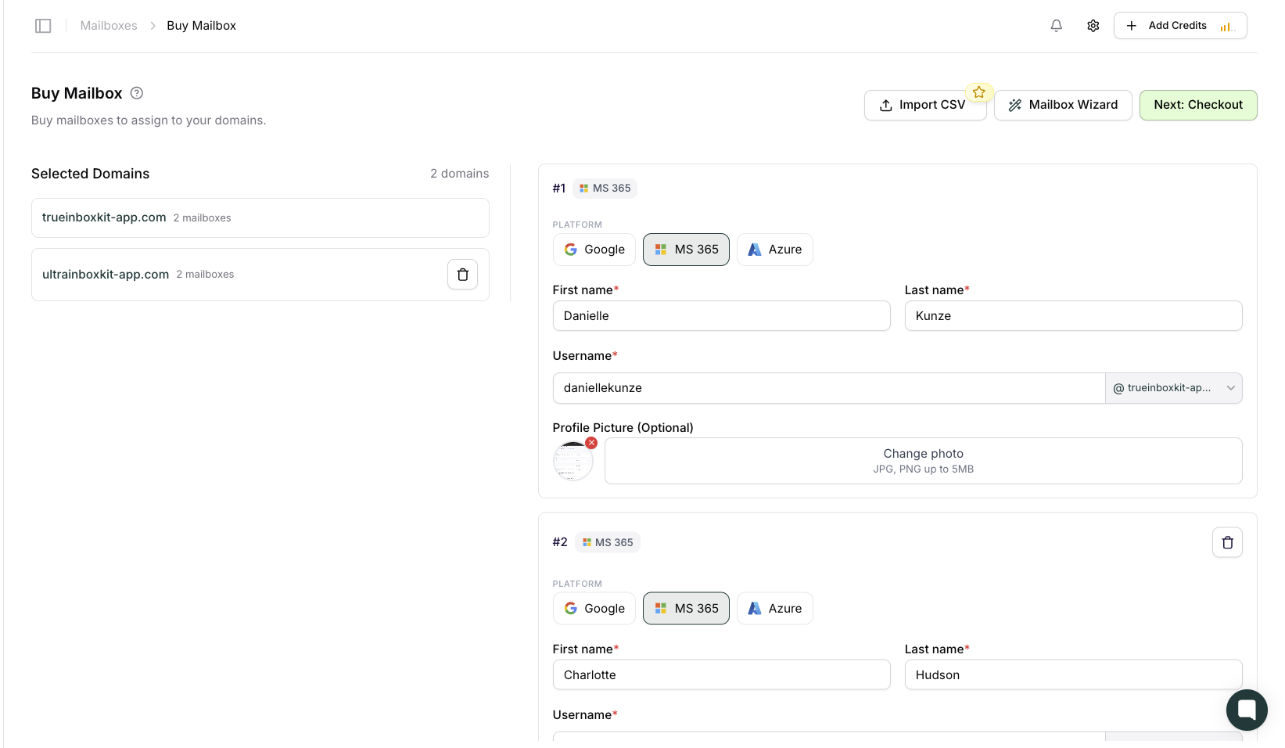Select Azure platform for mailbox #1
The height and width of the screenshot is (748, 1285).
(774, 250)
